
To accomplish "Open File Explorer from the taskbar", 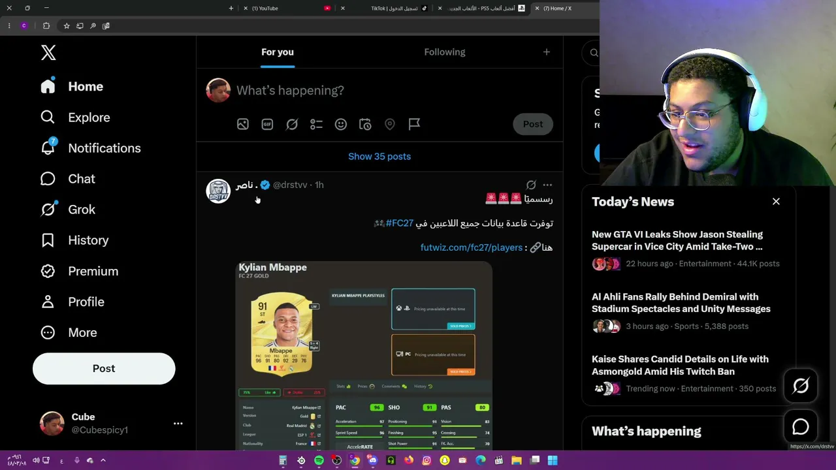I will point(516,461).
